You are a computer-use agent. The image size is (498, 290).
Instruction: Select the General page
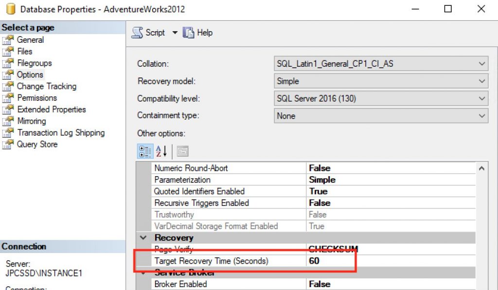31,40
